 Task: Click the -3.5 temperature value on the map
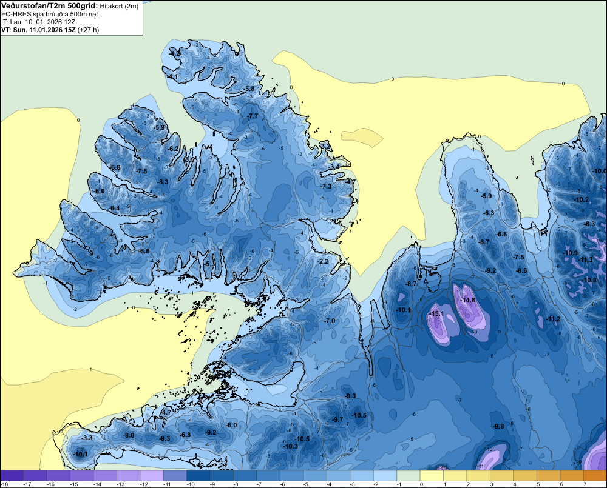pyautogui.click(x=189, y=159)
